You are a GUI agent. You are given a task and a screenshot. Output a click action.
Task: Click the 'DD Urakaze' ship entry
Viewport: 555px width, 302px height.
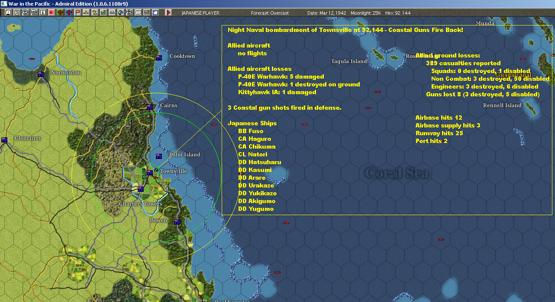pos(256,186)
